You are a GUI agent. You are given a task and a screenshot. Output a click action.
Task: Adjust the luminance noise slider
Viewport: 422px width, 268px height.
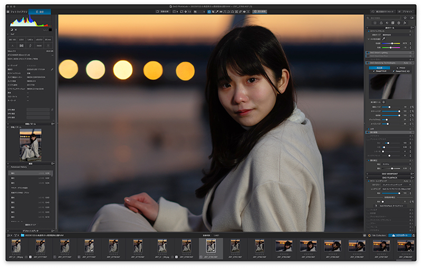coord(391,107)
